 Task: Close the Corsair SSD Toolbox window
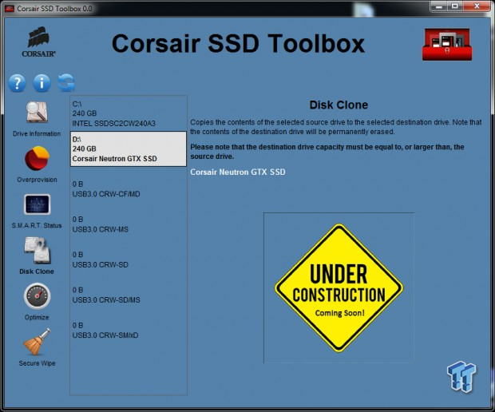pos(477,6)
